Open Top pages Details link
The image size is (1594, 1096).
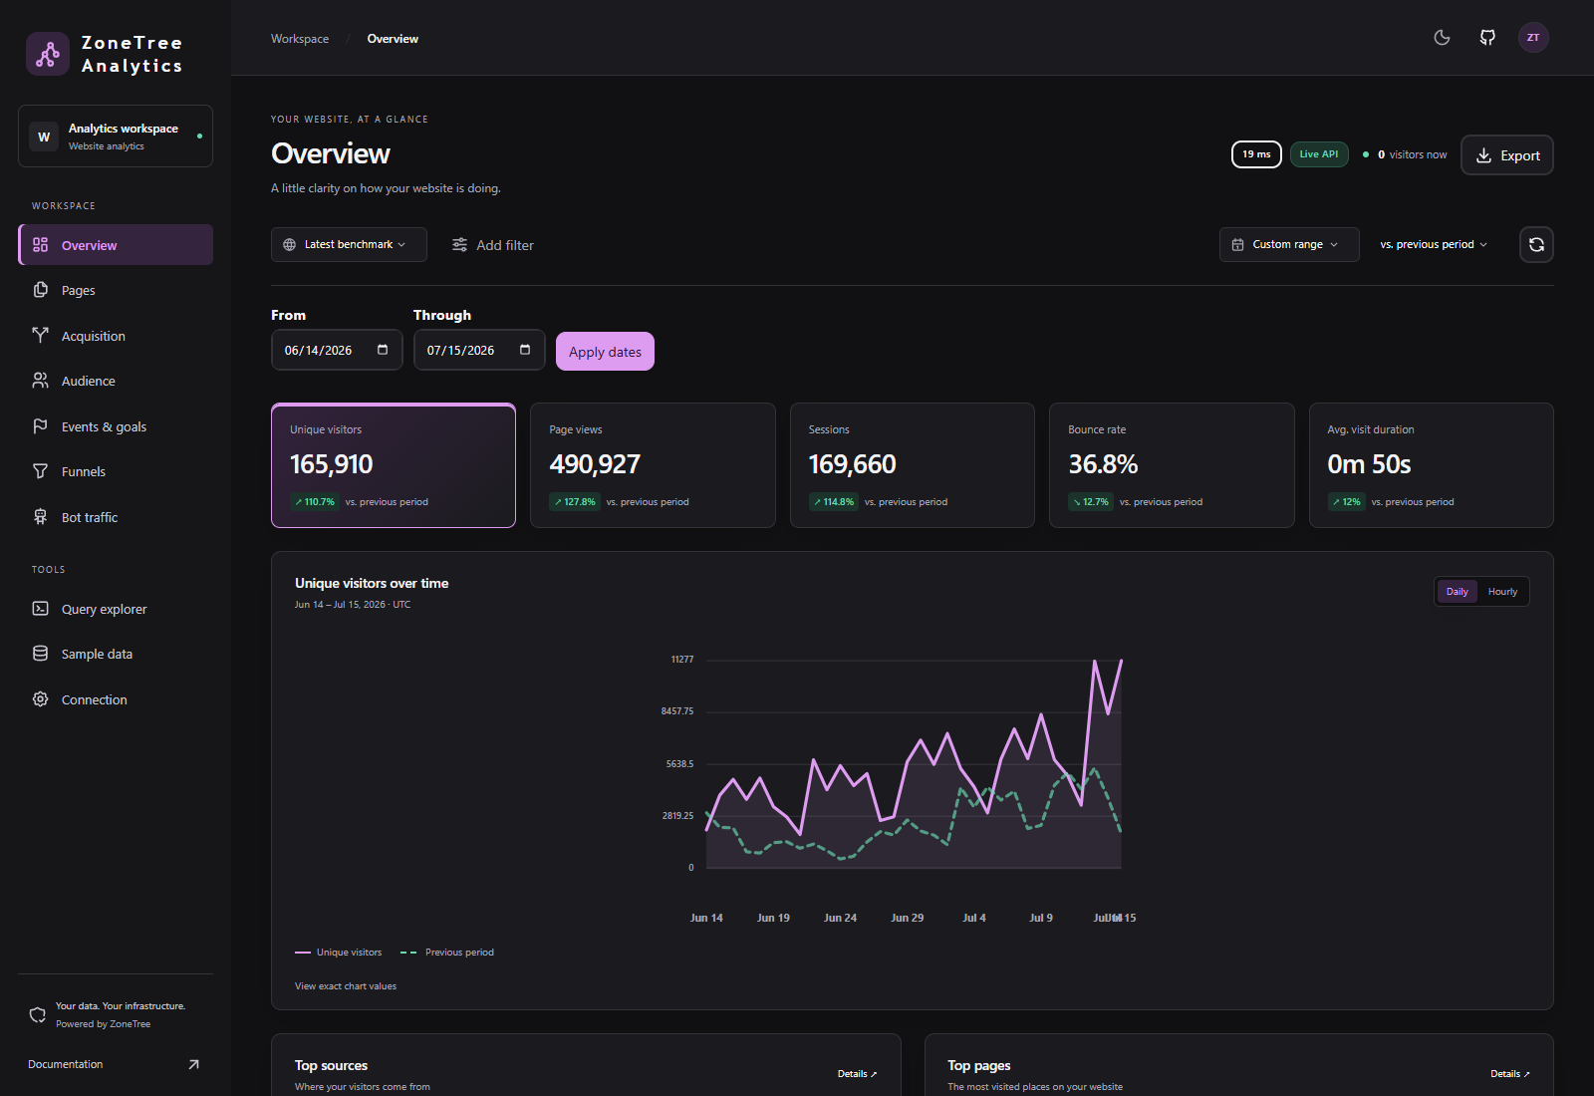coord(1510,1074)
